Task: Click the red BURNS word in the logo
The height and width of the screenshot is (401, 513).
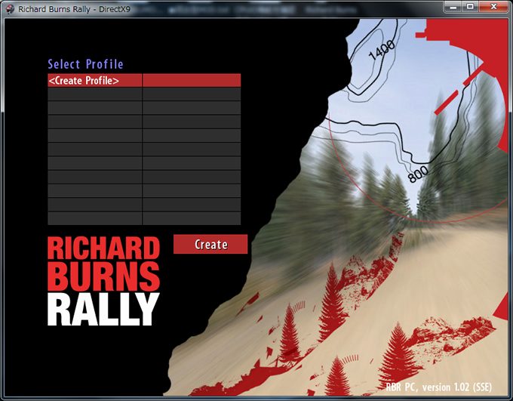Action: [x=103, y=277]
